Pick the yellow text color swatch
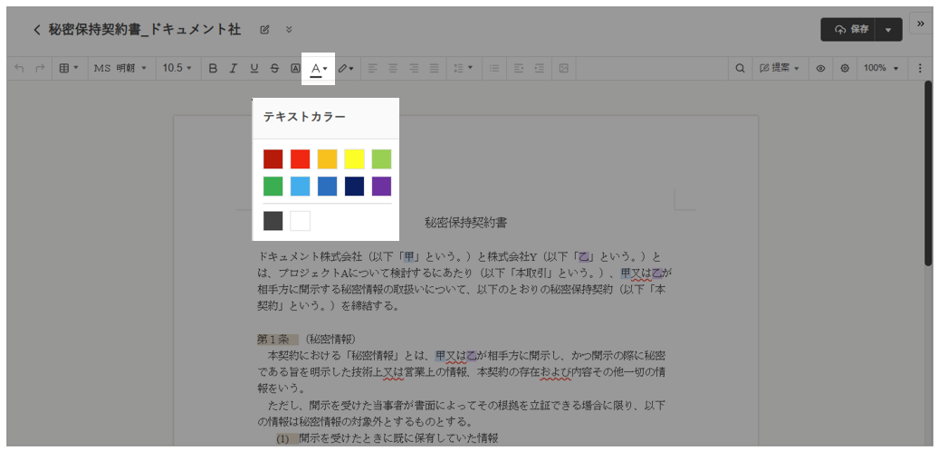938x451 pixels. click(x=354, y=159)
